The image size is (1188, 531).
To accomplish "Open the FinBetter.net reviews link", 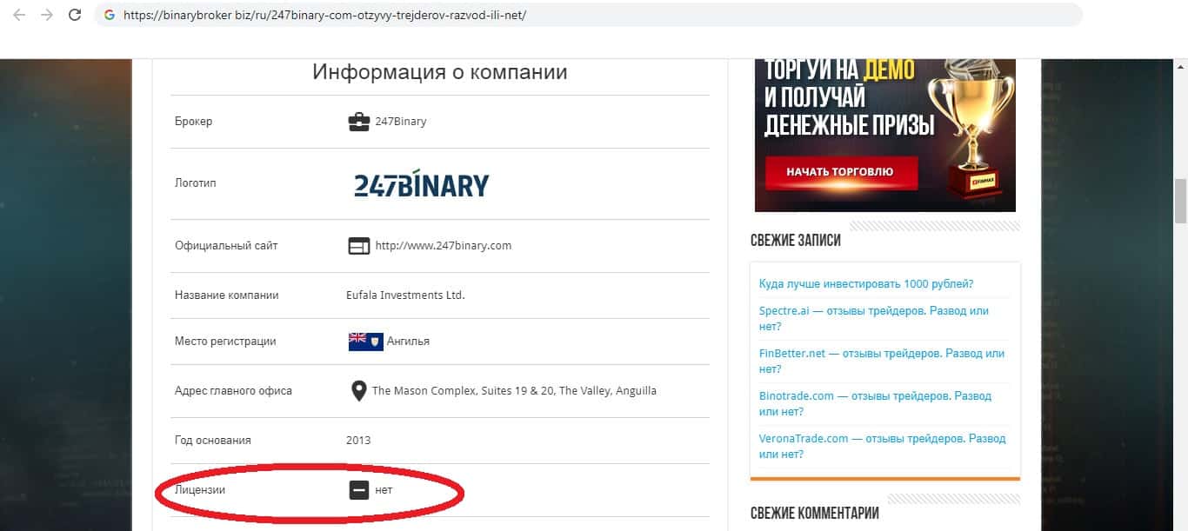I will (x=882, y=362).
